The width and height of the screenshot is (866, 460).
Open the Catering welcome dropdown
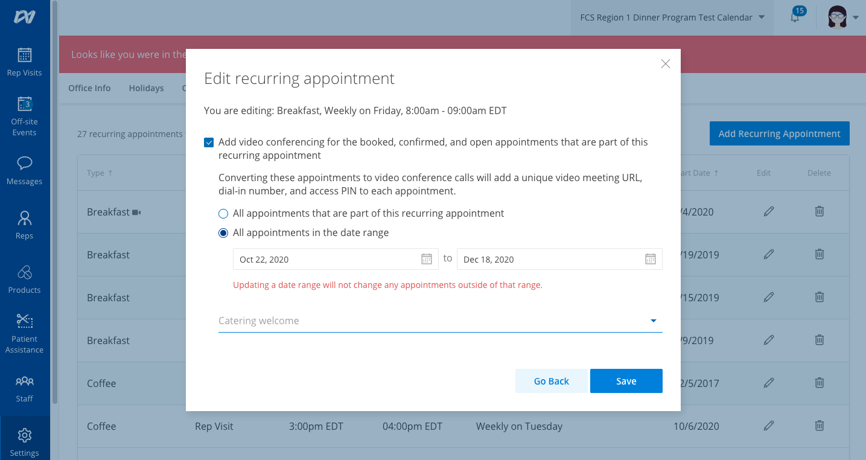653,321
